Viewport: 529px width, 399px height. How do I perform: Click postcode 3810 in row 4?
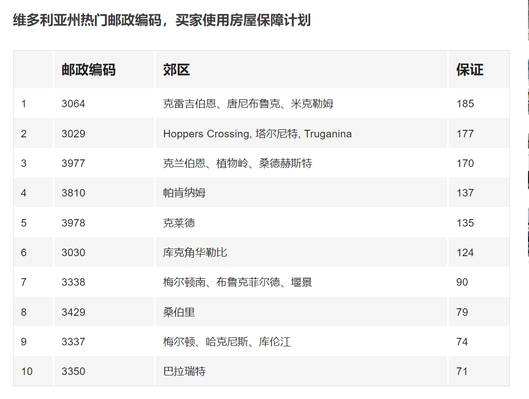(x=73, y=193)
